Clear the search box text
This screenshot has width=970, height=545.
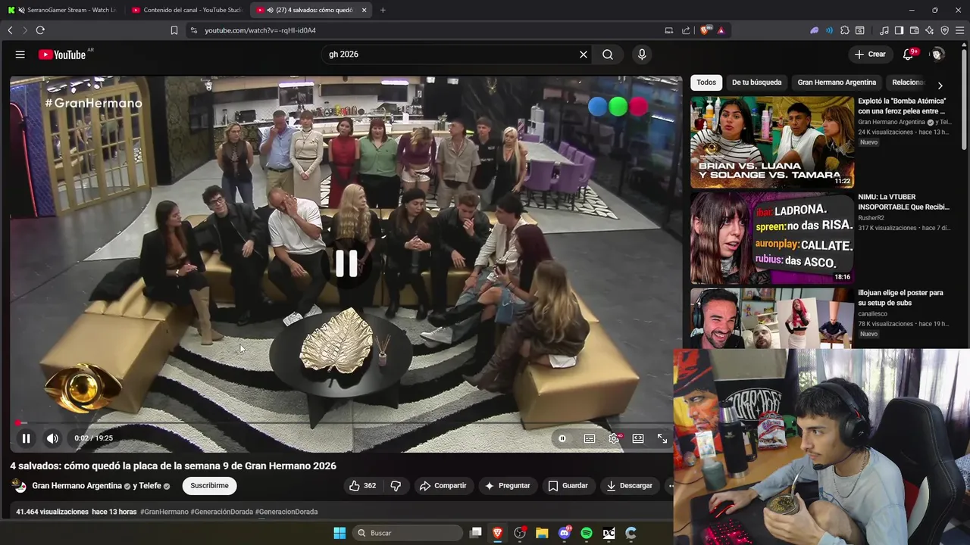[x=584, y=54]
